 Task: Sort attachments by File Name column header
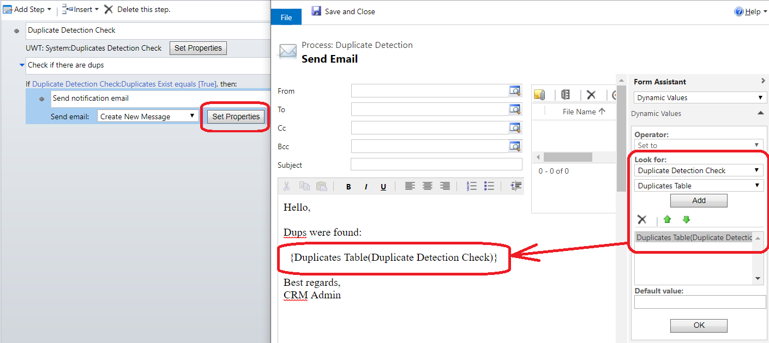tap(583, 111)
